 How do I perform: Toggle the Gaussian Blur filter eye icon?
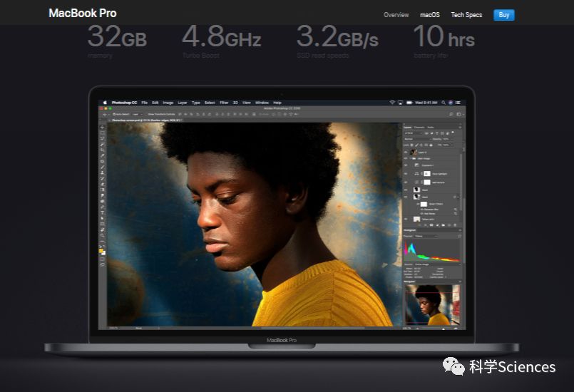point(421,210)
